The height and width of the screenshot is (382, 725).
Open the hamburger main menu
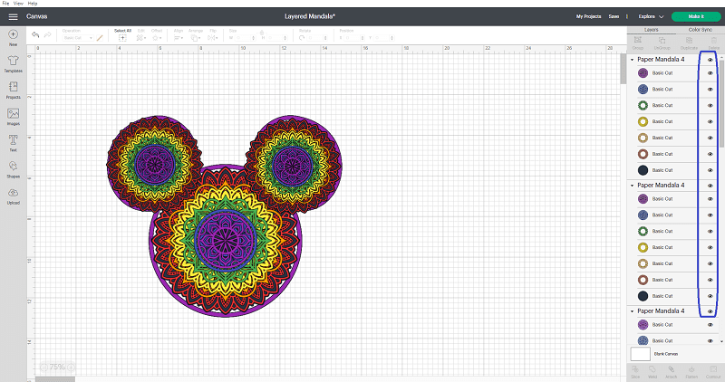13,16
